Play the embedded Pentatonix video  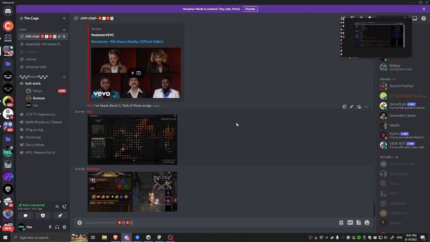(133, 73)
